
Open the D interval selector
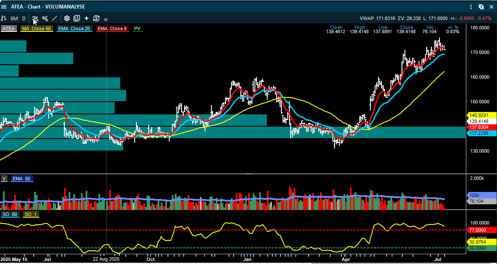click(24, 19)
